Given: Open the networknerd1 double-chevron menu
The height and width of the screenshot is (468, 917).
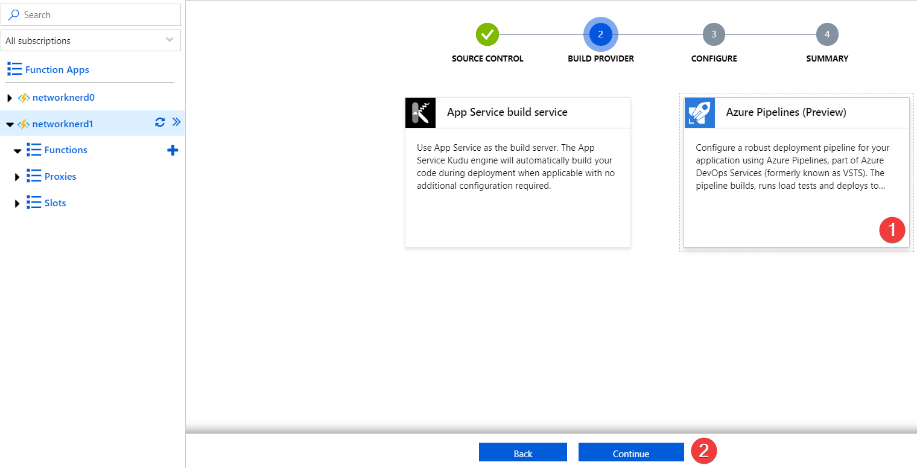Looking at the screenshot, I should click(x=176, y=122).
